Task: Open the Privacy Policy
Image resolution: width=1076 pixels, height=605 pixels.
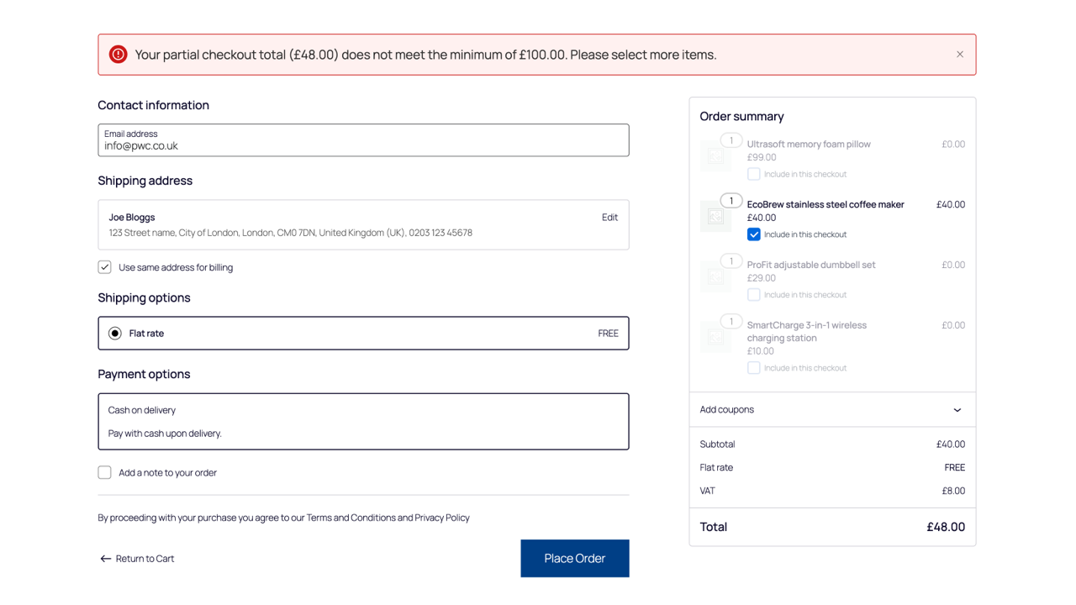Action: tap(442, 518)
